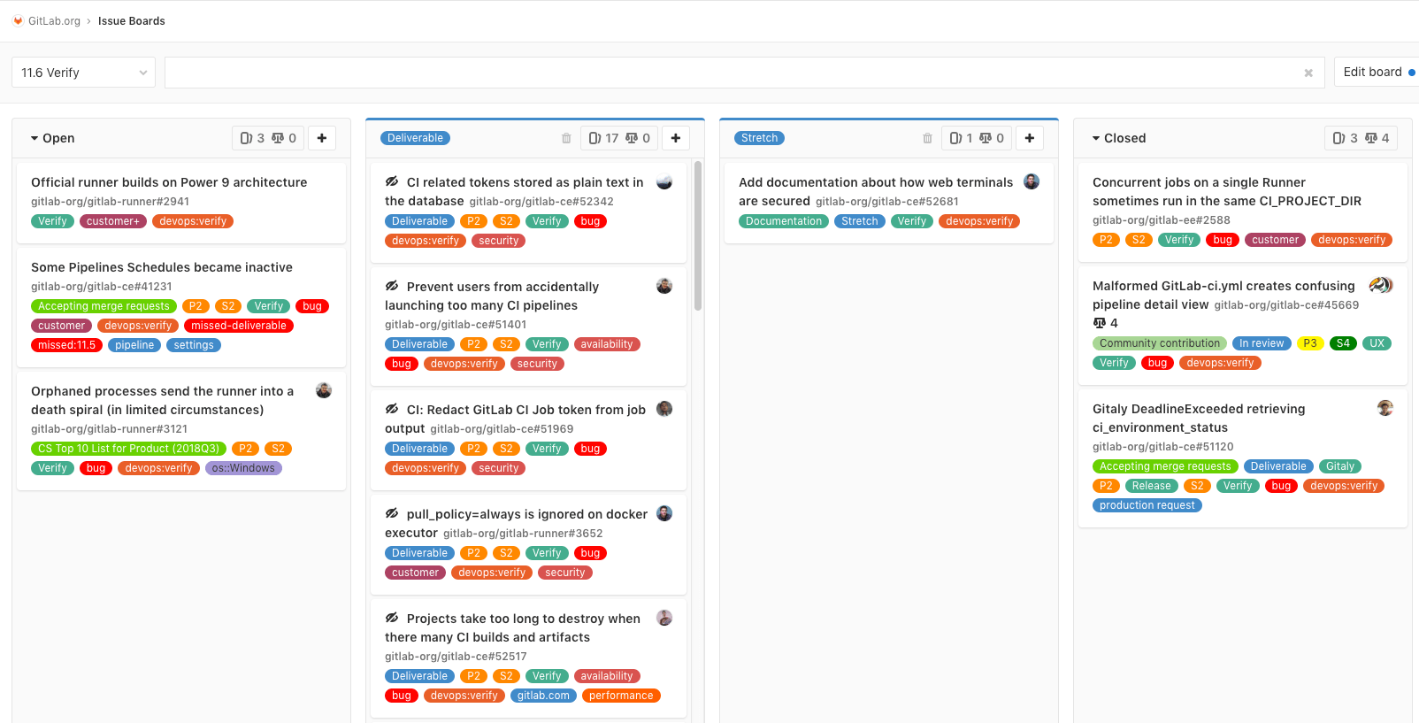Click Community contribution label

(x=1160, y=343)
